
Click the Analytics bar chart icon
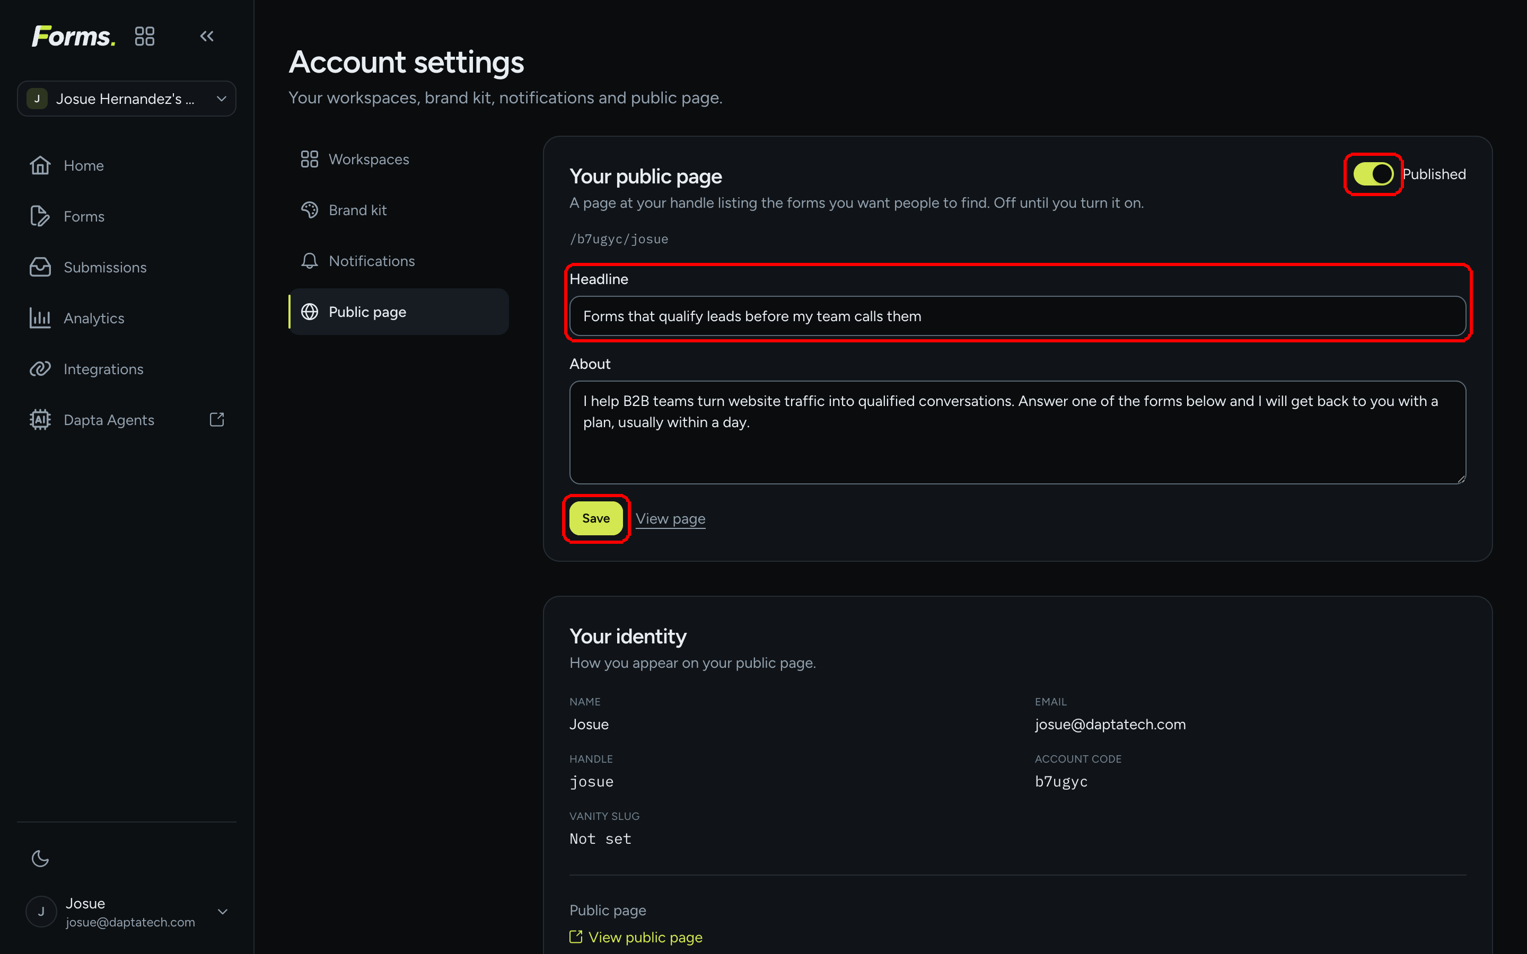[40, 318]
